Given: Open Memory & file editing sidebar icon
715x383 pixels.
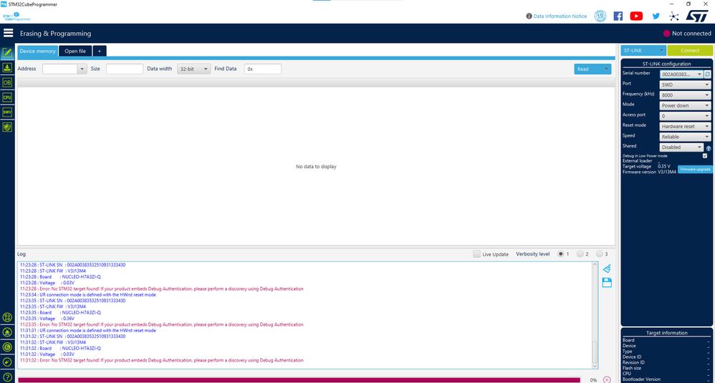Looking at the screenshot, I should 7,53.
